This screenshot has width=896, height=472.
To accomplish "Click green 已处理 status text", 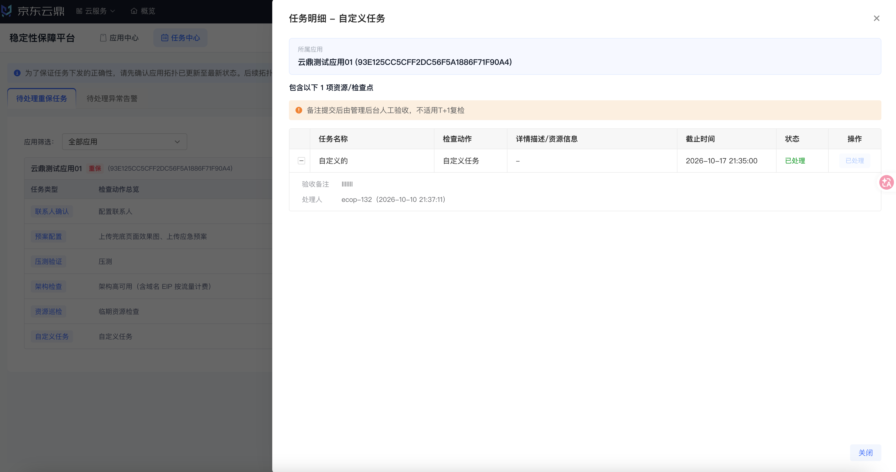I will pos(795,160).
